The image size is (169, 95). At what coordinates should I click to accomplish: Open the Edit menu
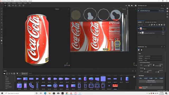(x=5, y=3)
